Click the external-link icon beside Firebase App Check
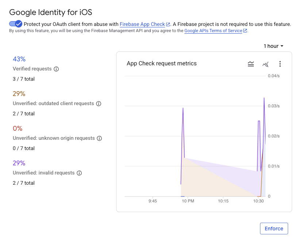 point(168,24)
